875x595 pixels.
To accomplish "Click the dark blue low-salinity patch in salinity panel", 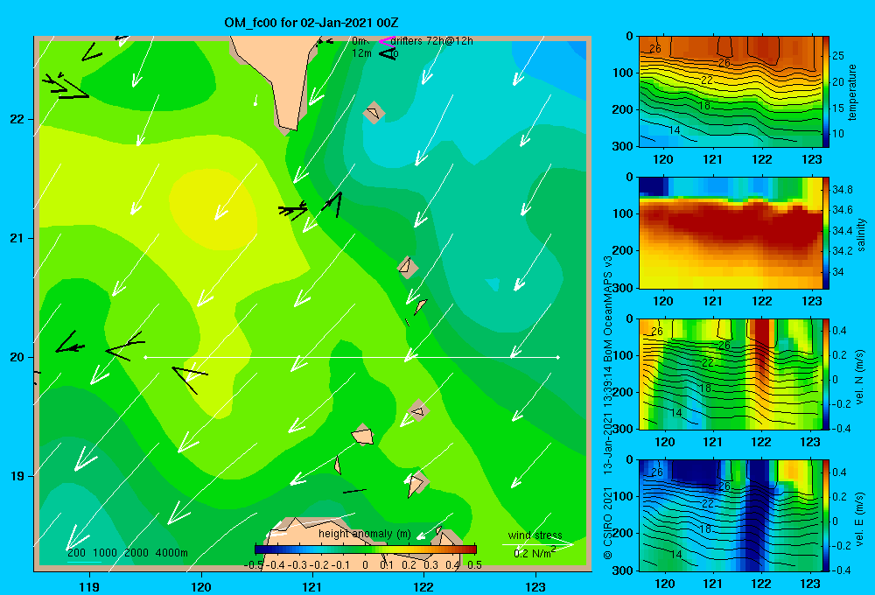I will (x=653, y=186).
